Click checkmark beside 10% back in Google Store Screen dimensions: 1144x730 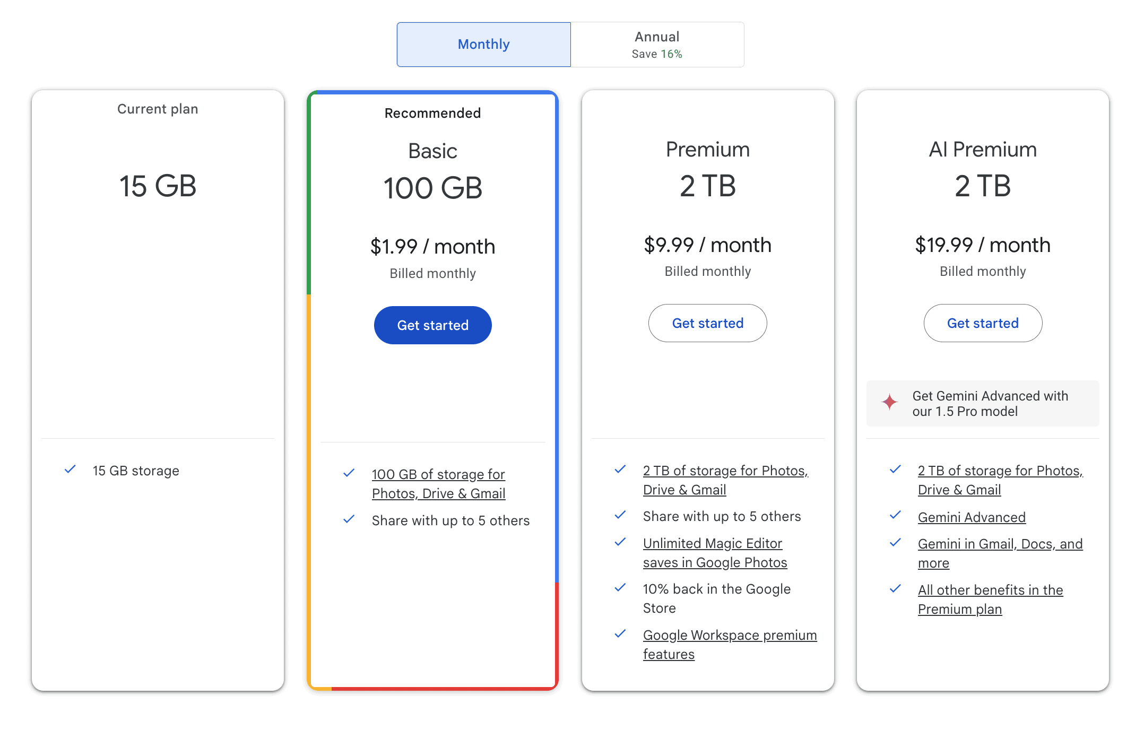[620, 588]
